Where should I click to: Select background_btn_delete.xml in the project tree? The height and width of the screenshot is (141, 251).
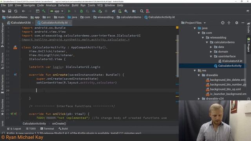[226, 80]
